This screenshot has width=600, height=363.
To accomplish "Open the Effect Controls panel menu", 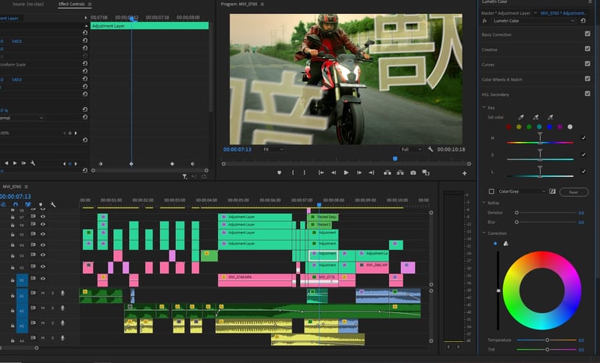I will [90, 4].
